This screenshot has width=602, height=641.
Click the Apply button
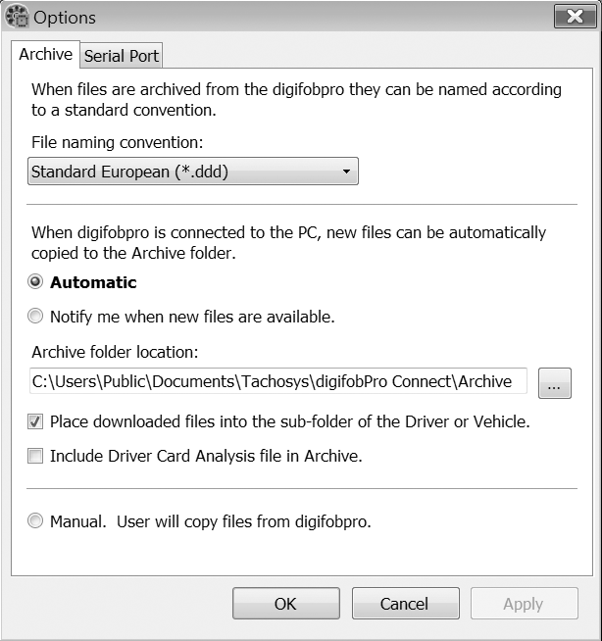(x=525, y=604)
